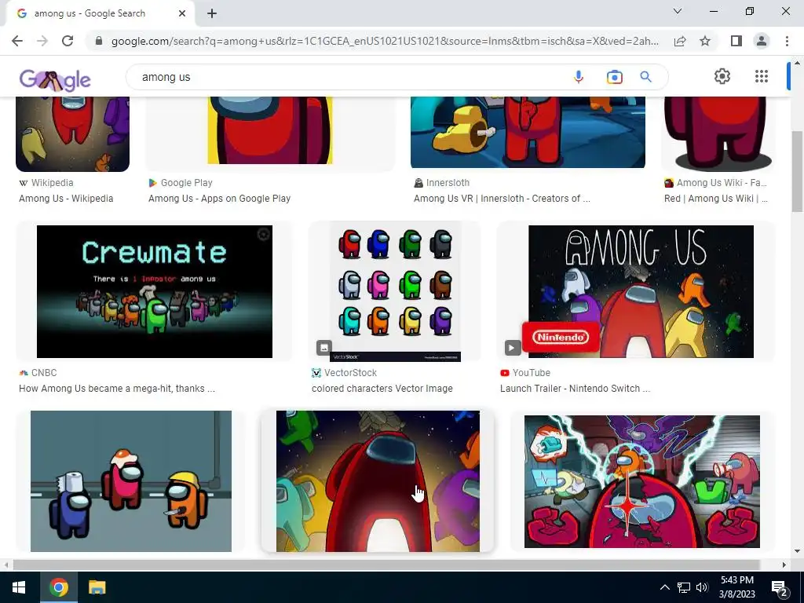Open Launch Trailer Nintendo Switch link

coord(575,389)
